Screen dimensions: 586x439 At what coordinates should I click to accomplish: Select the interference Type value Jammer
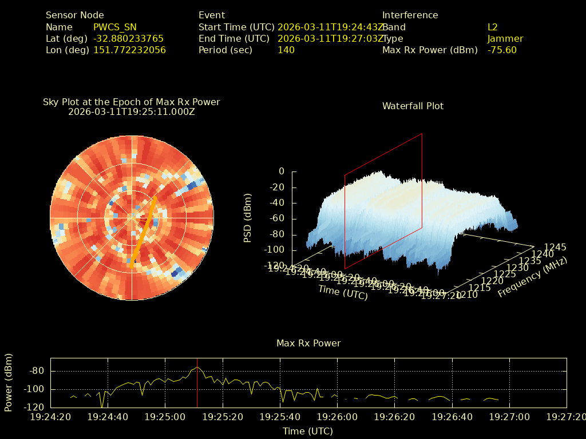[x=505, y=38]
